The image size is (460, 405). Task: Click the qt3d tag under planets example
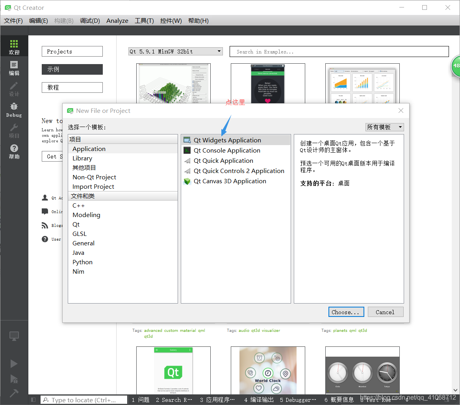363,330
